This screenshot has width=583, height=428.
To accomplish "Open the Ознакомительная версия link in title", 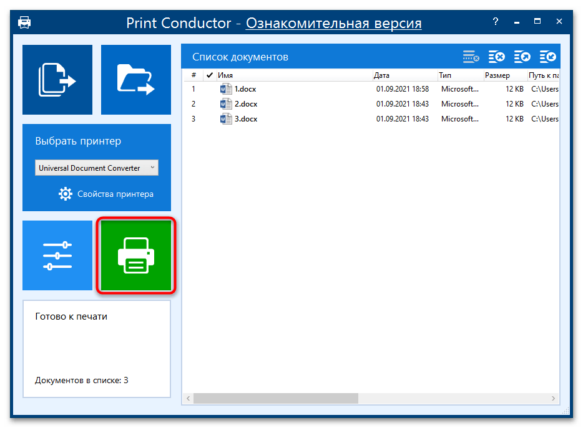I will click(x=333, y=23).
